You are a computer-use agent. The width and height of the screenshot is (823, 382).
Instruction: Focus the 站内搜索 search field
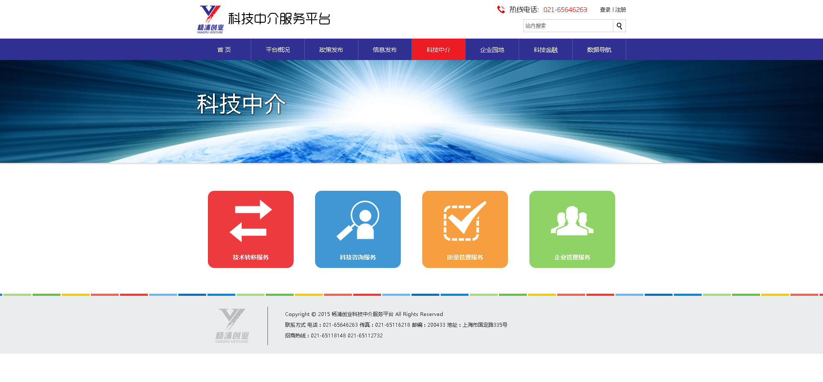tap(568, 26)
